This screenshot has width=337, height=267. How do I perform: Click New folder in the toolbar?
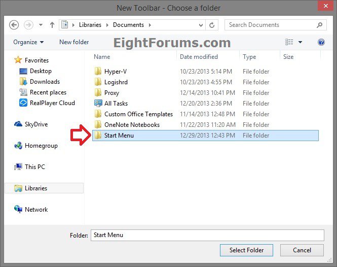tap(73, 42)
